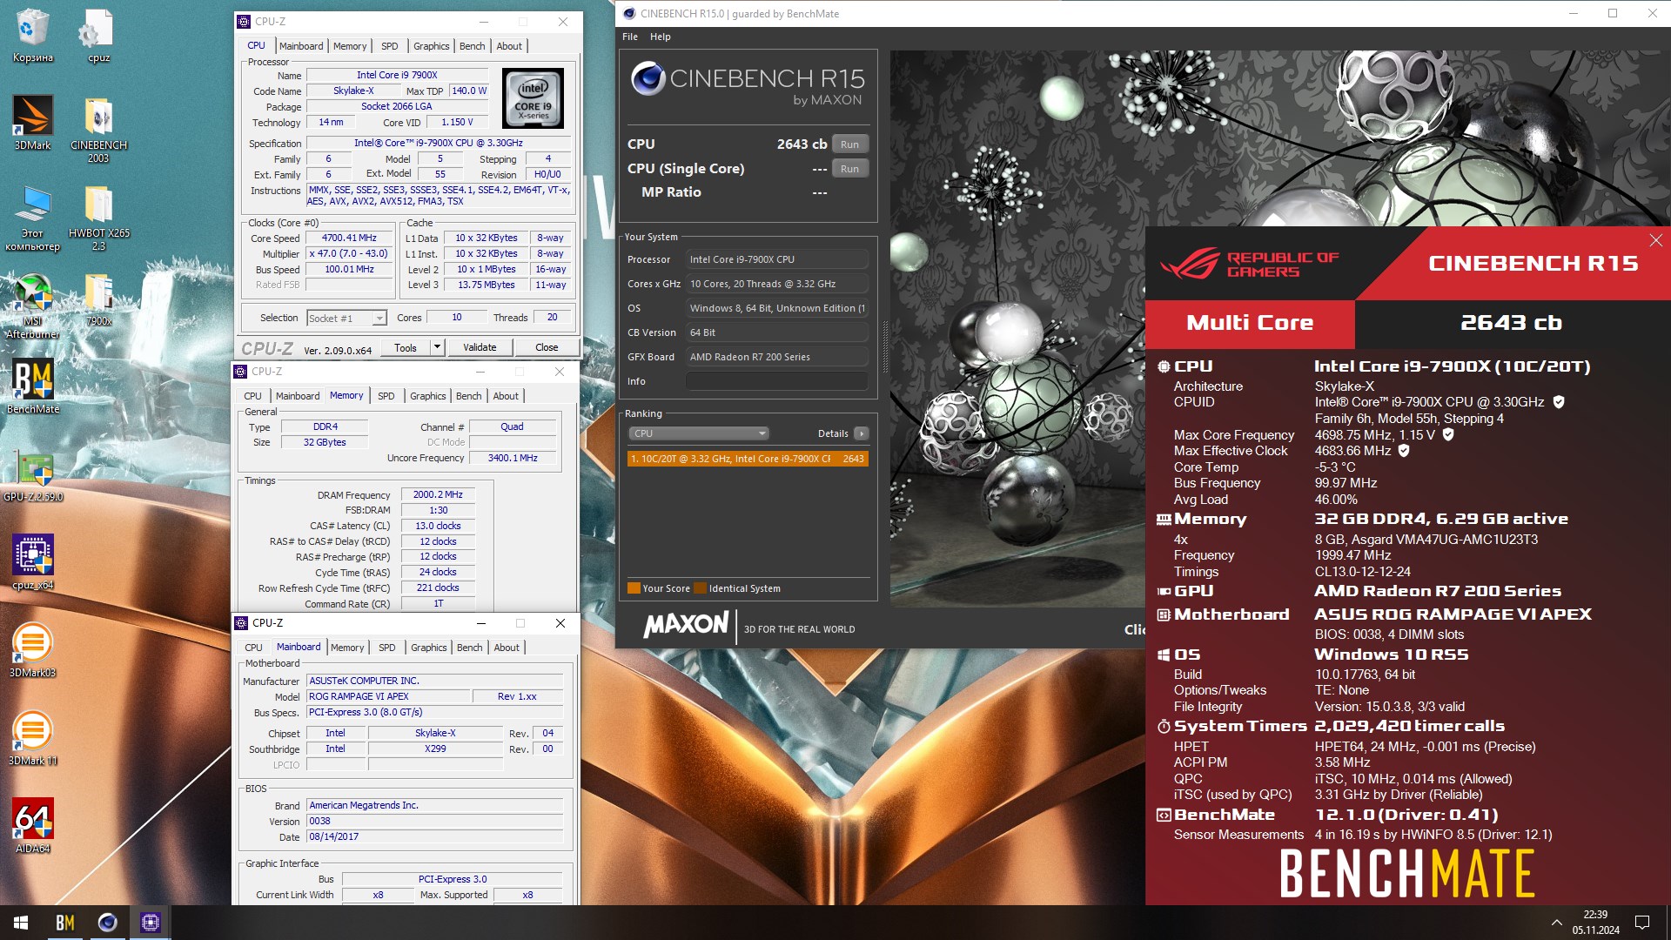The image size is (1671, 940).
Task: Run the CPU (Single Core) test
Action: click(850, 169)
